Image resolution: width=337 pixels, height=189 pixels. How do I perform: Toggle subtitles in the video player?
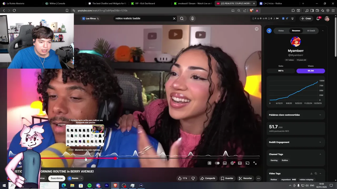click(x=225, y=163)
